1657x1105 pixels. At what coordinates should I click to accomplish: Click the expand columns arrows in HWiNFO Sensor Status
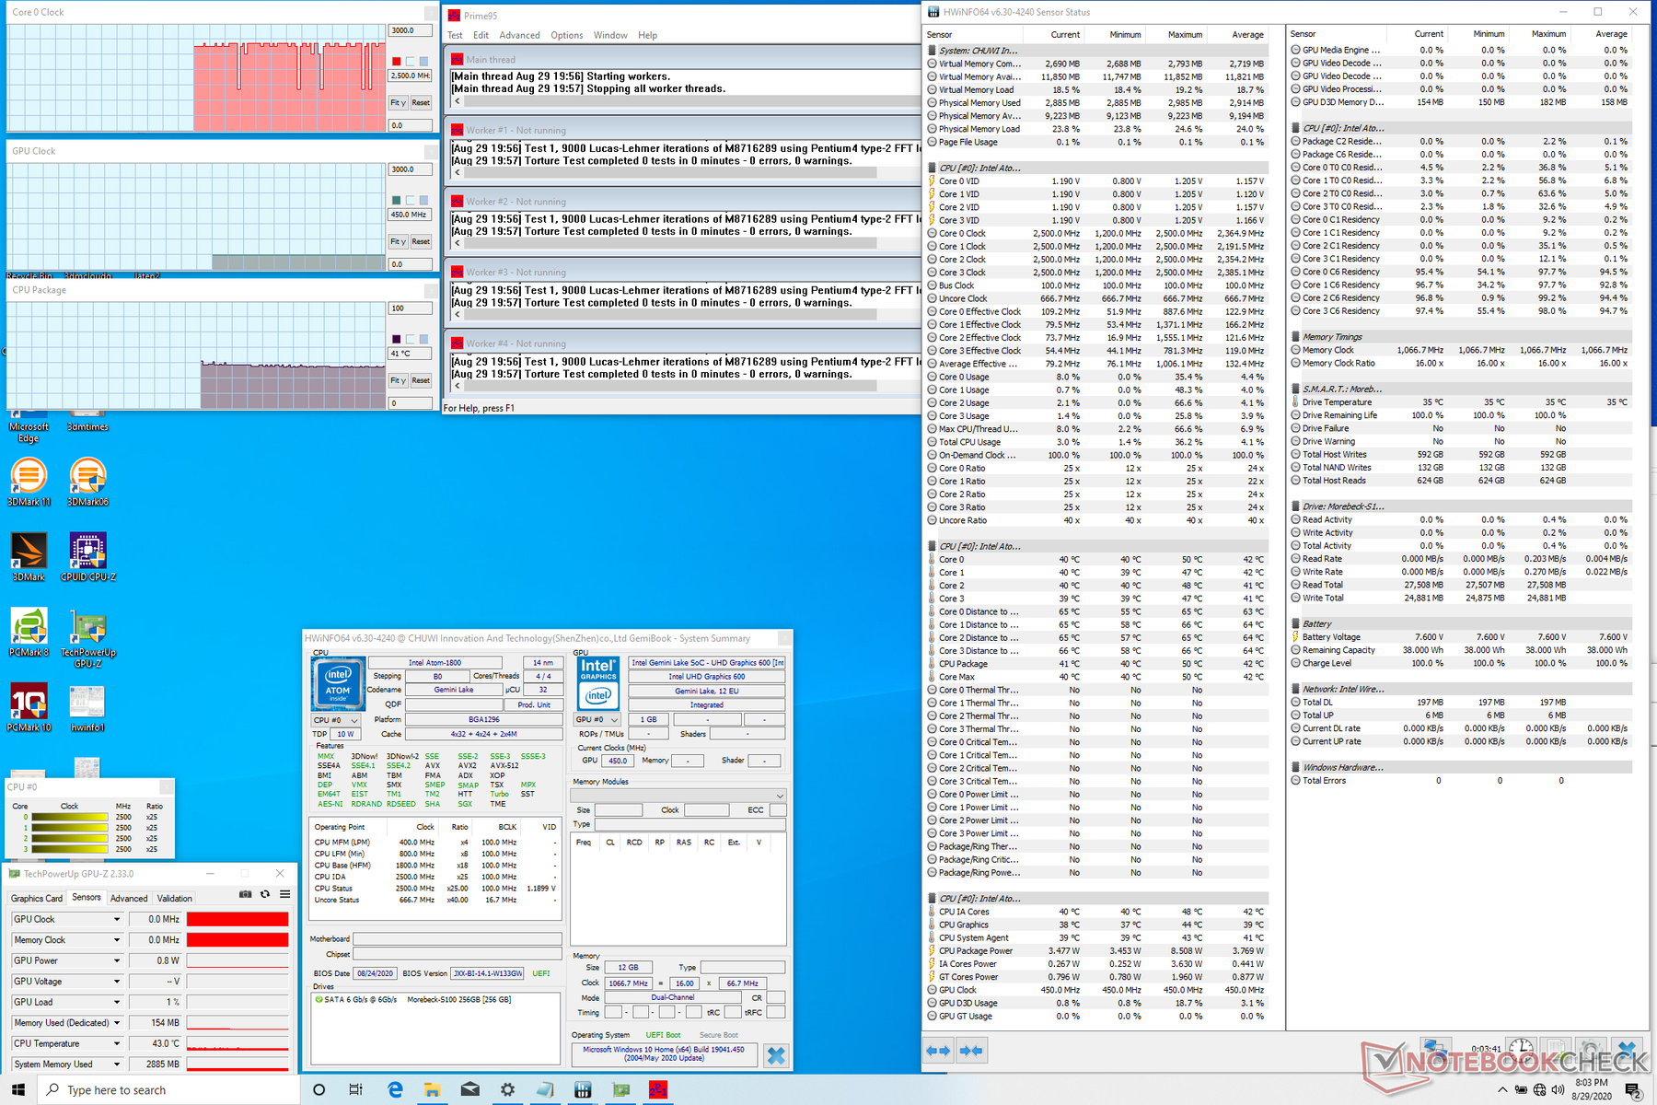[x=938, y=1051]
